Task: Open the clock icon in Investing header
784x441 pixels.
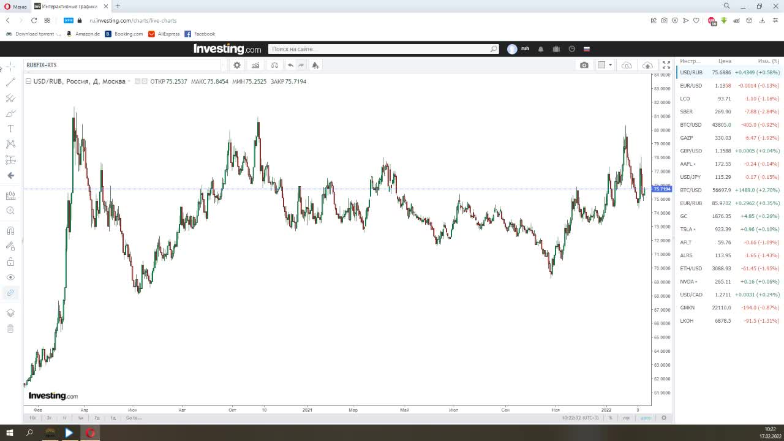Action: 572,49
